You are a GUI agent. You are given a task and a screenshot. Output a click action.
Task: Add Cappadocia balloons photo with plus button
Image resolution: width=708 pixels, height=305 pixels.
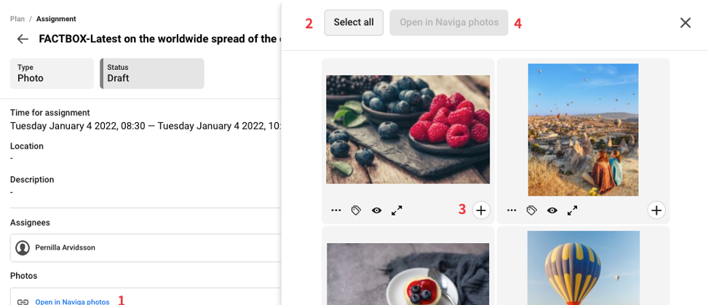[x=656, y=210]
